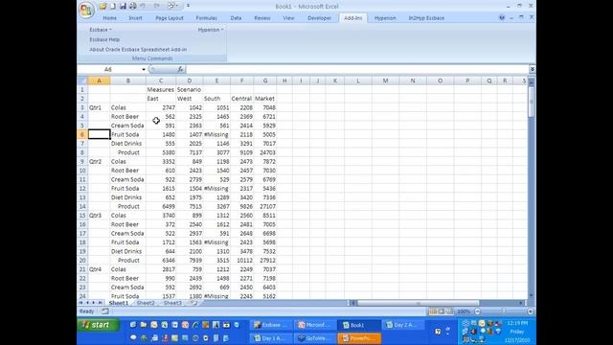Open the Customize Quick Access Toolbar arrow
613x345 pixels.
coord(188,6)
